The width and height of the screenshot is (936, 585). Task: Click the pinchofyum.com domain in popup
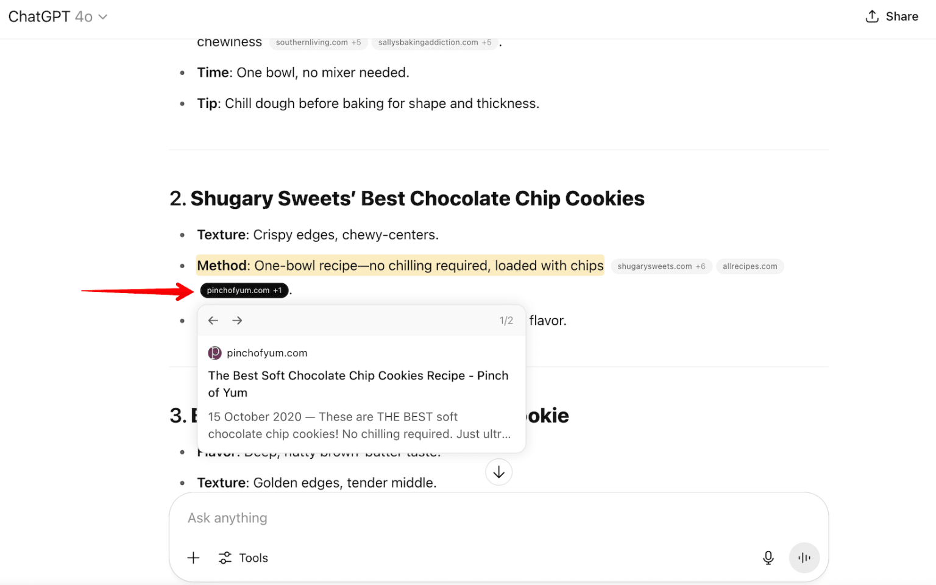[x=267, y=353]
